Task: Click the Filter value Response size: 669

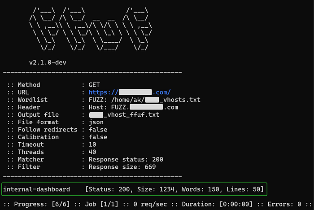Action: pos(122,167)
